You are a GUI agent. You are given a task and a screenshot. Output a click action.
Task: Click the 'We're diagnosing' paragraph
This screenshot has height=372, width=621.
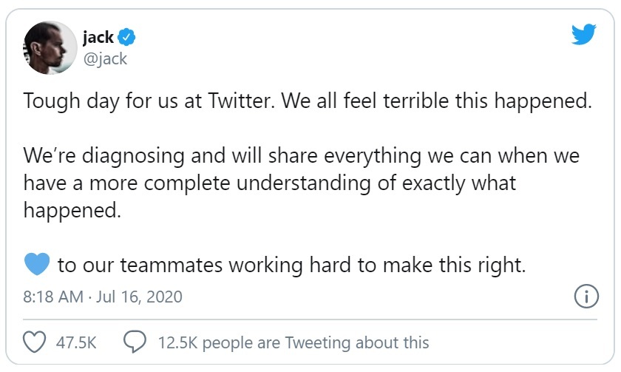[301, 157]
